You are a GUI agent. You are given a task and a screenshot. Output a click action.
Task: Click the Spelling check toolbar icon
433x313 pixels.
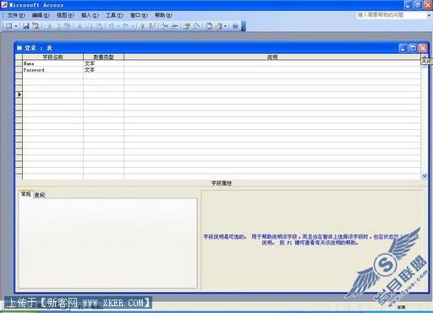[67, 26]
